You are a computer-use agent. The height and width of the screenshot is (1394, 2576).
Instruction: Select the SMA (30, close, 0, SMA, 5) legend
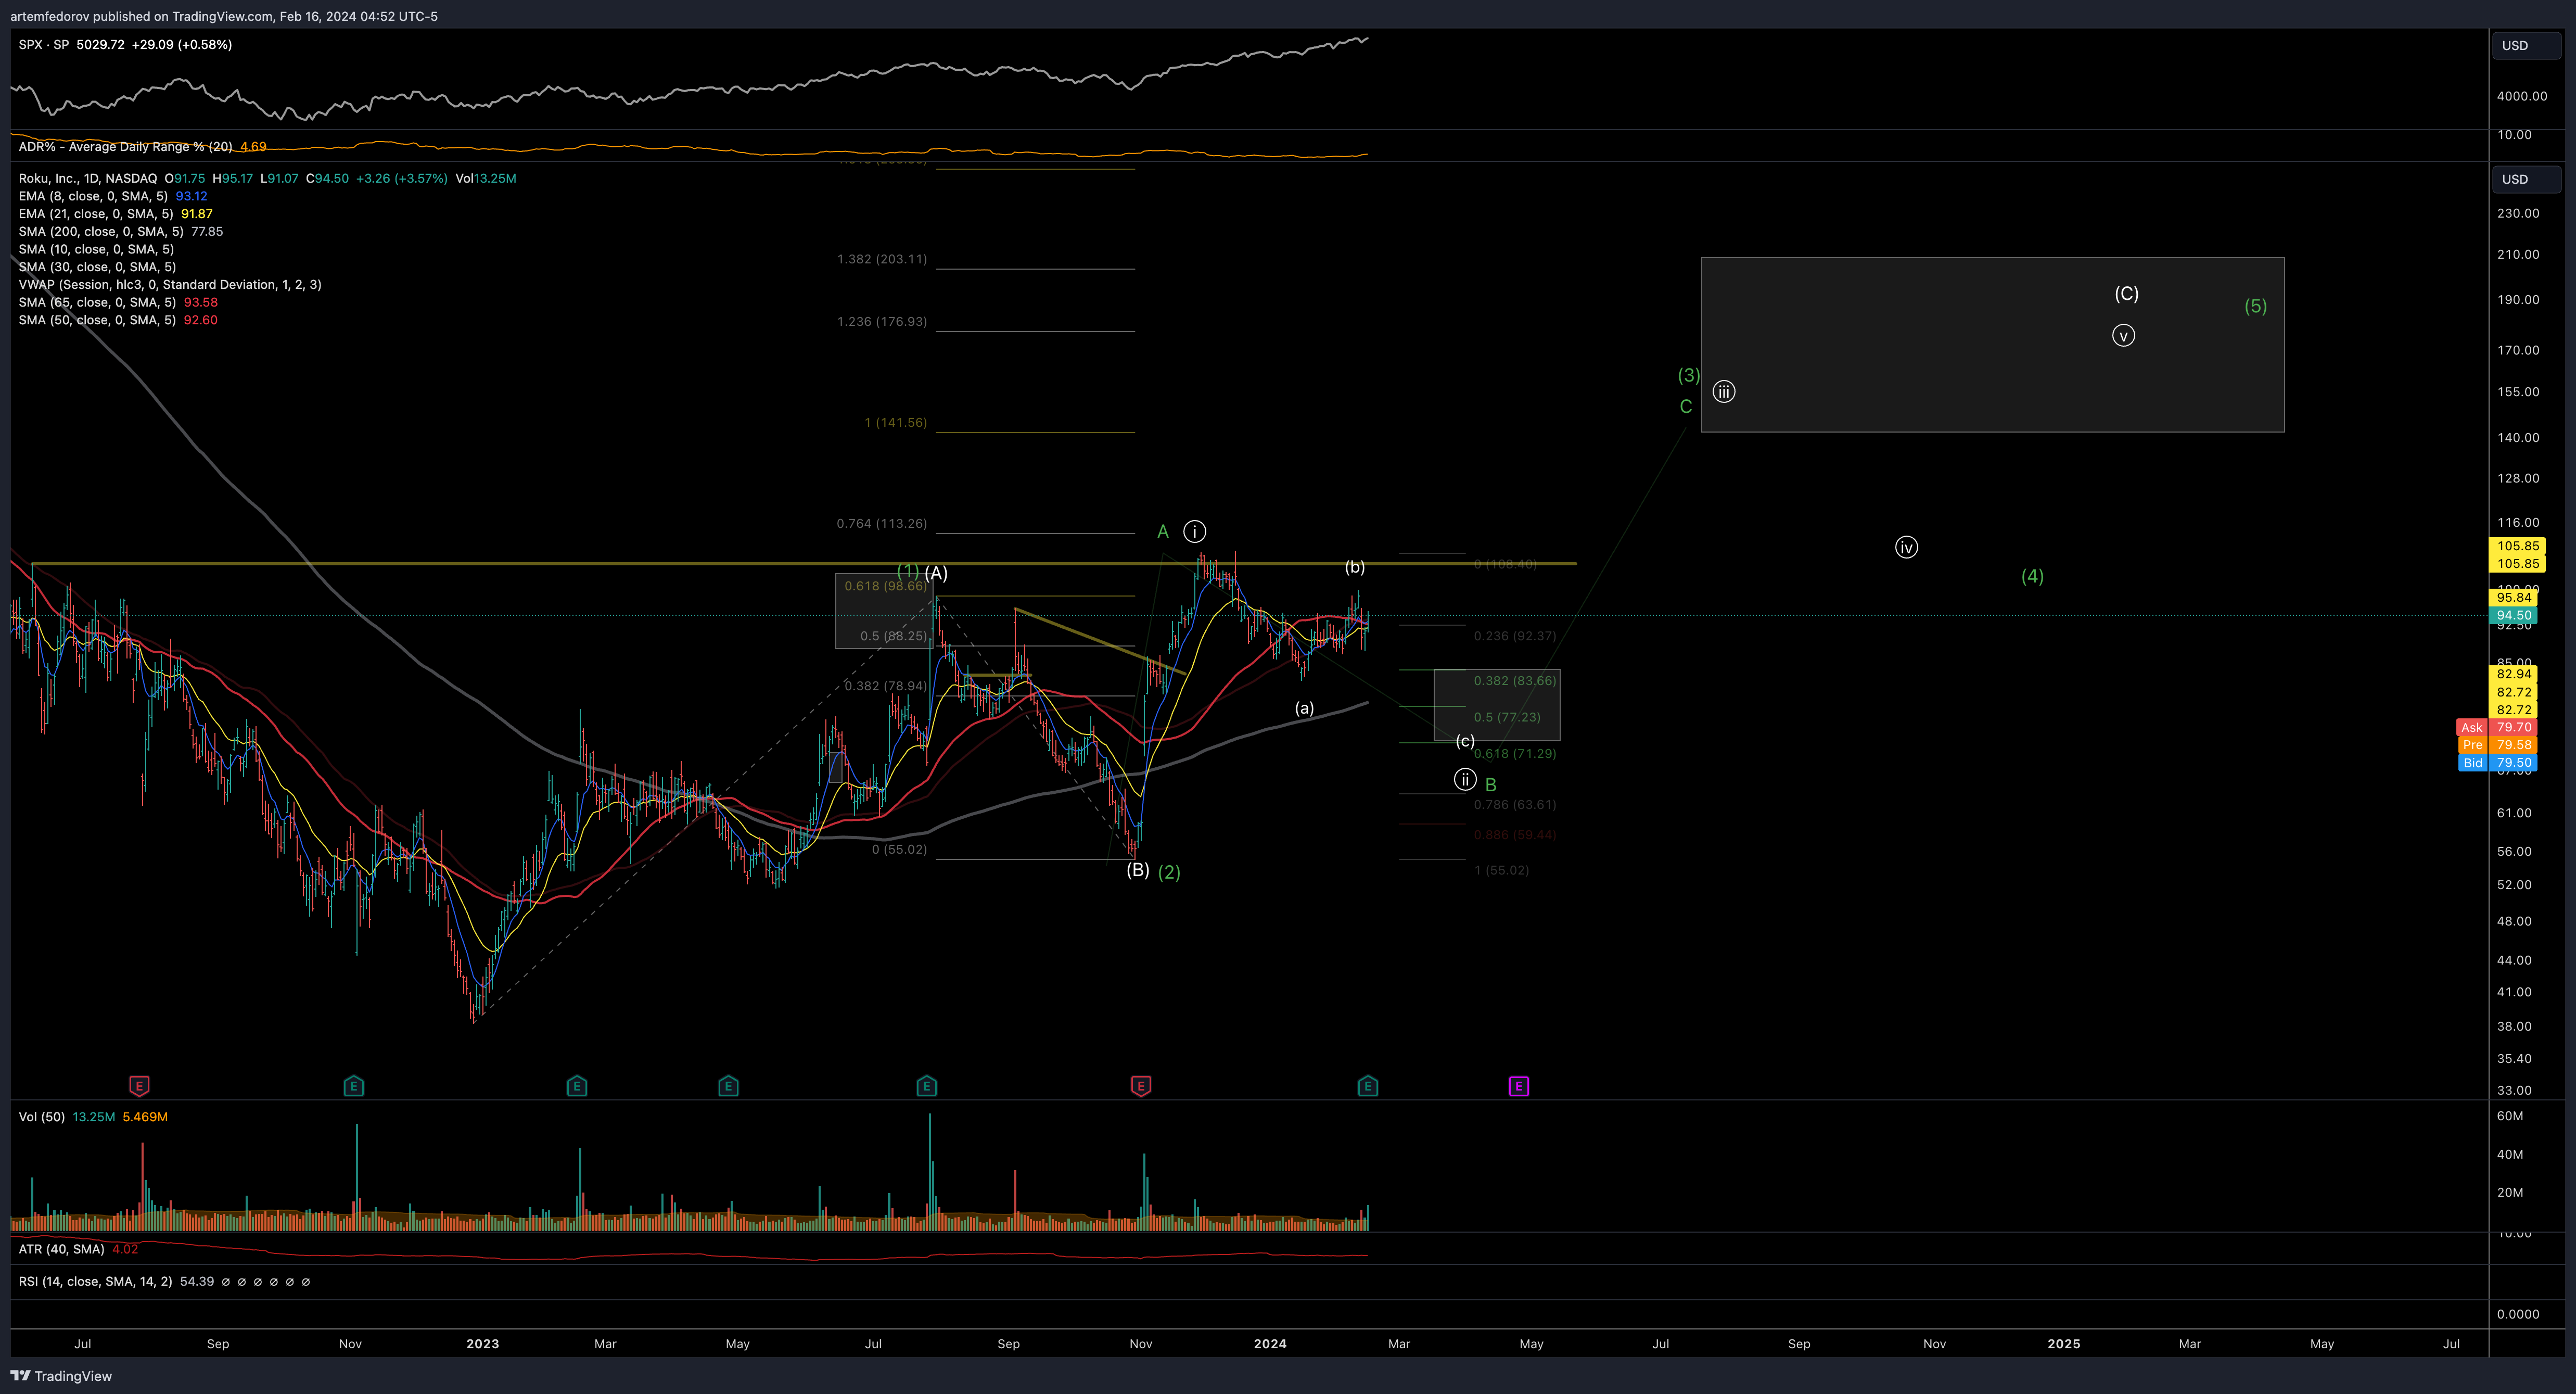[x=97, y=267]
